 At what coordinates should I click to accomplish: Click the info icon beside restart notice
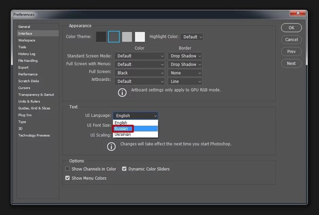pos(111,146)
